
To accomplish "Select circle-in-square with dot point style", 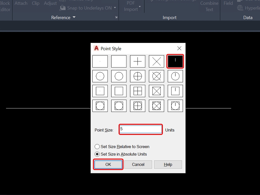I will [x=100, y=106].
